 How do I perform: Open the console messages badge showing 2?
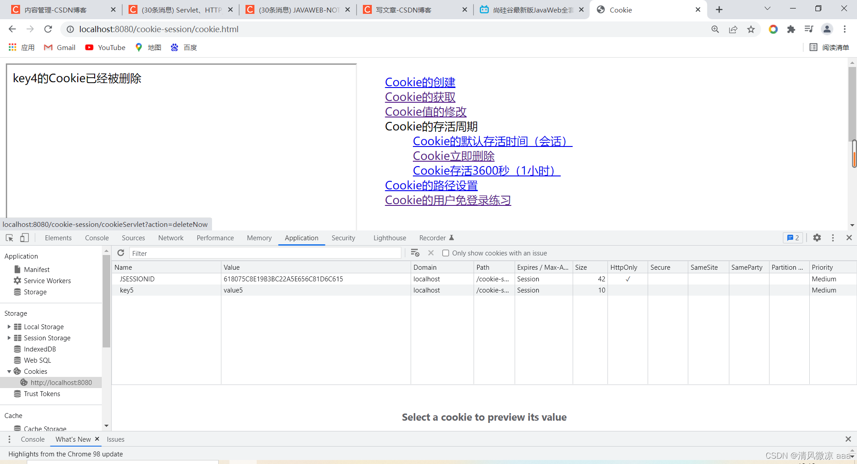[793, 238]
